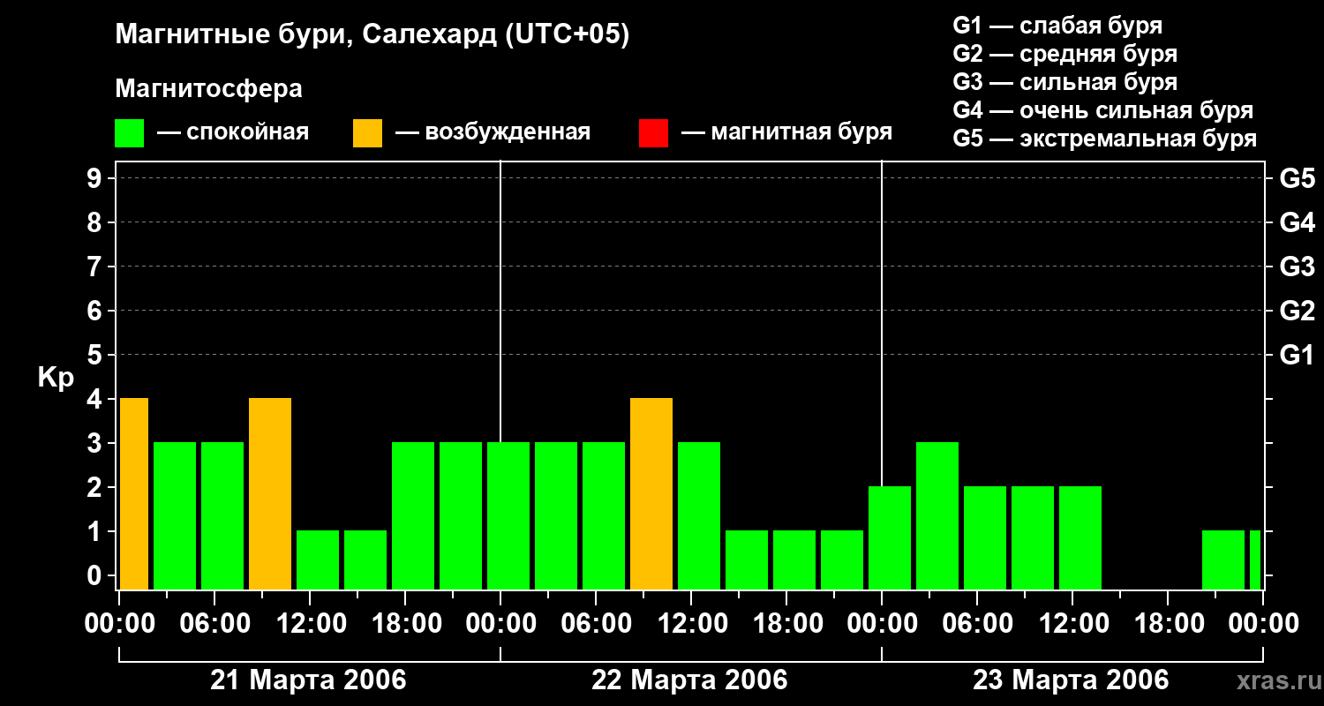
Task: Click the G1 tick label on the right axis
Action: (x=1297, y=355)
